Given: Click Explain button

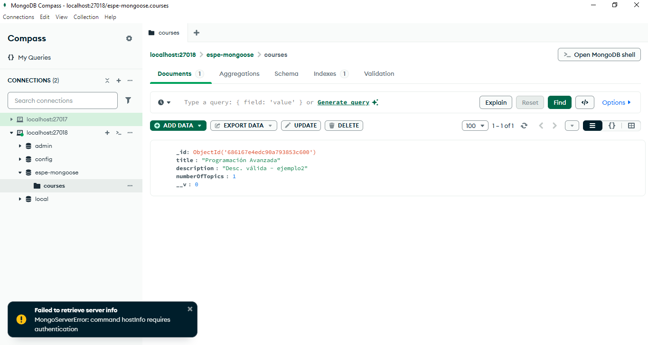Looking at the screenshot, I should click(496, 102).
